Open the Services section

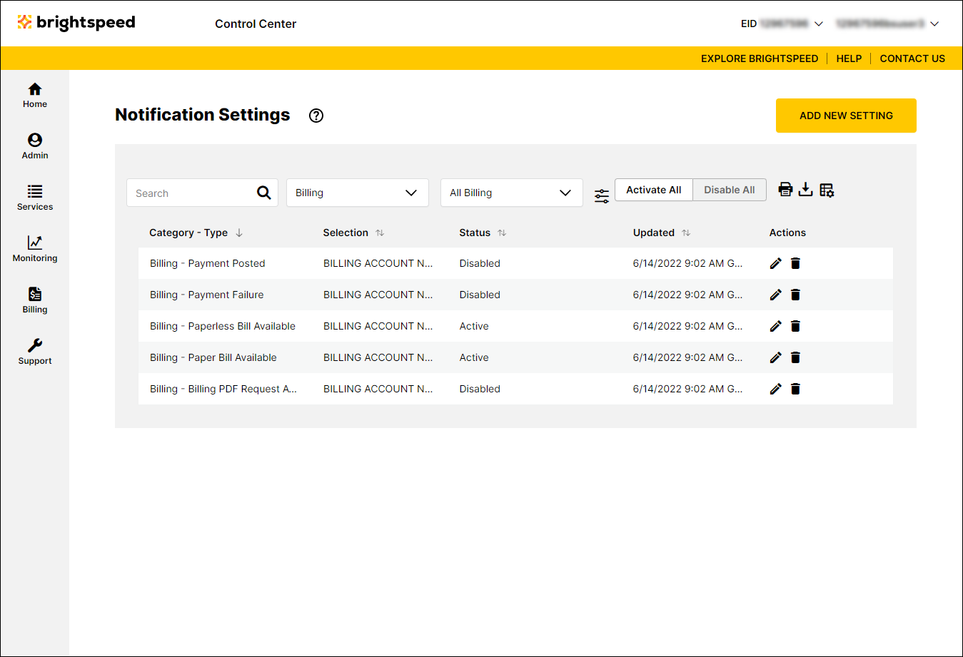pos(34,198)
